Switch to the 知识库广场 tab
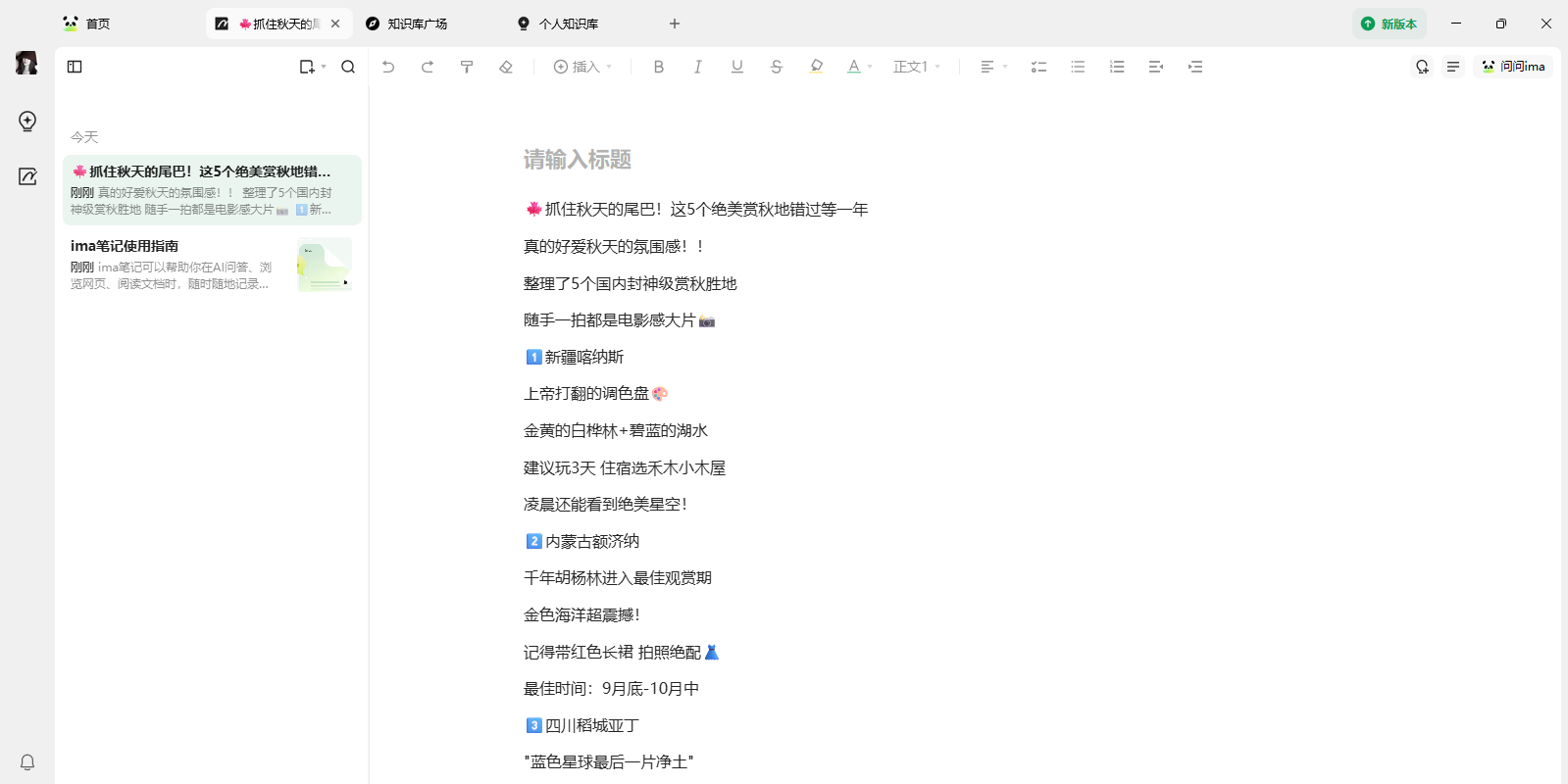 [x=417, y=24]
